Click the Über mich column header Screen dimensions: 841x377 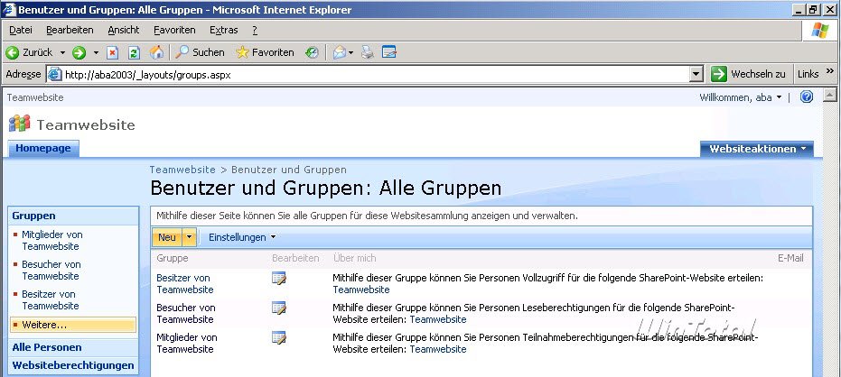click(354, 258)
